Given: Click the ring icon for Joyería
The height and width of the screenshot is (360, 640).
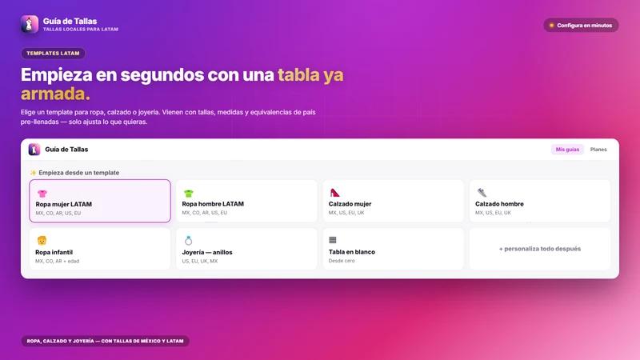Looking at the screenshot, I should (x=188, y=241).
